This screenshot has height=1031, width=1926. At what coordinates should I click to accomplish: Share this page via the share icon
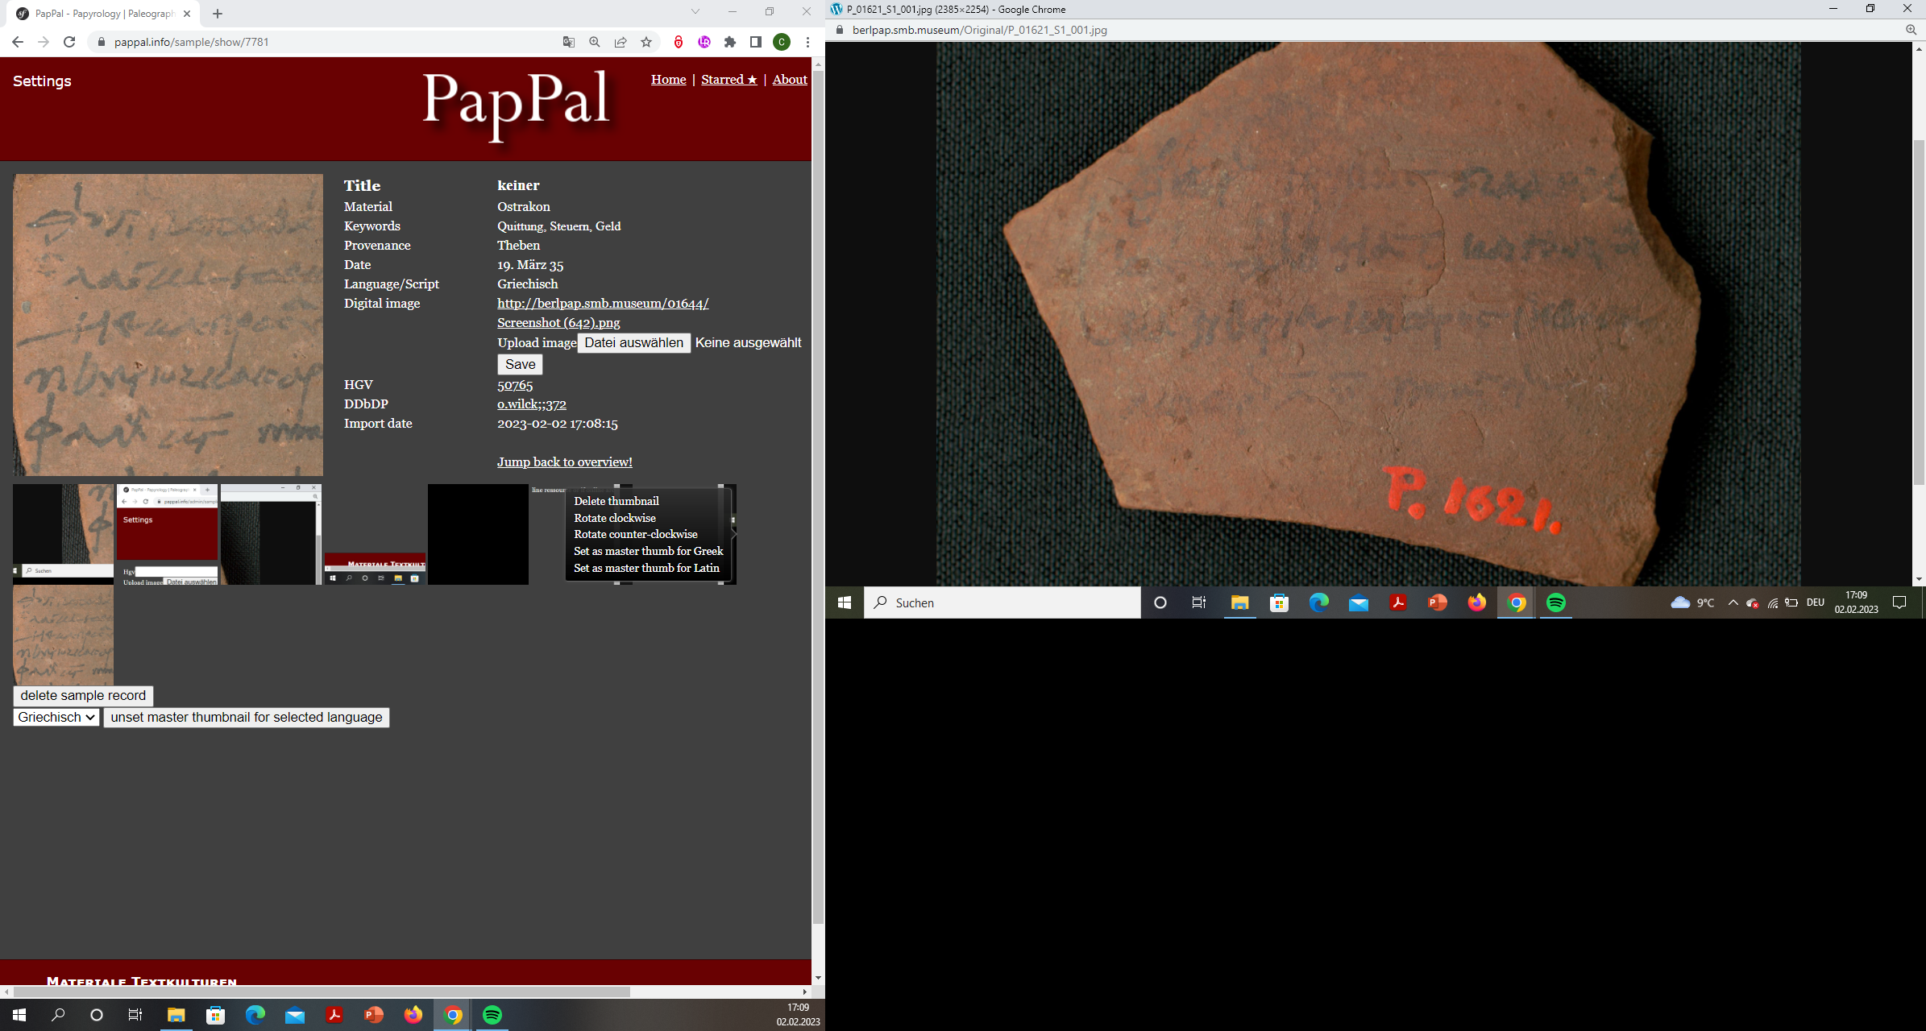point(621,42)
